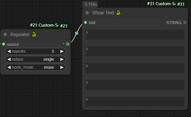This screenshot has height=117, width=191.
Task: Collapse the Repeater node via gray dot
Action: [5, 34]
